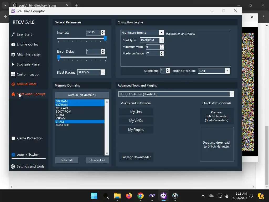Open taskbar Search magnifier

pos(106,196)
